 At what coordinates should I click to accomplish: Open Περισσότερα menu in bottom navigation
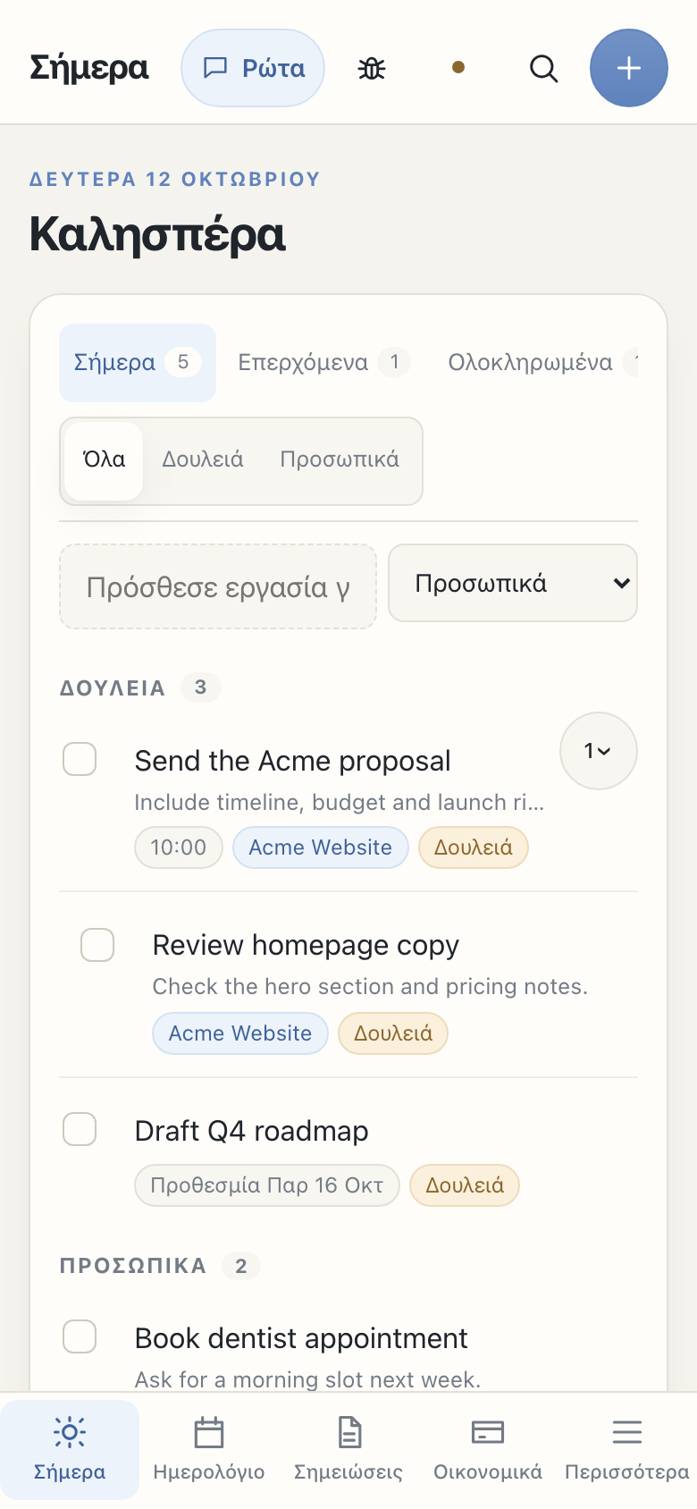pos(627,1449)
